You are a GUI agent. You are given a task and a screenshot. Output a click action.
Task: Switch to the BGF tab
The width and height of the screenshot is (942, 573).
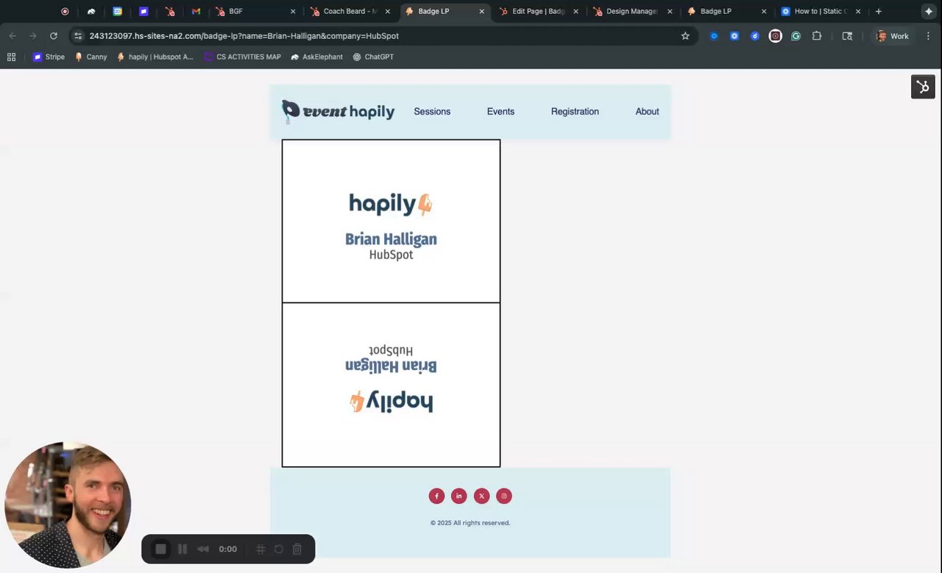click(x=256, y=12)
